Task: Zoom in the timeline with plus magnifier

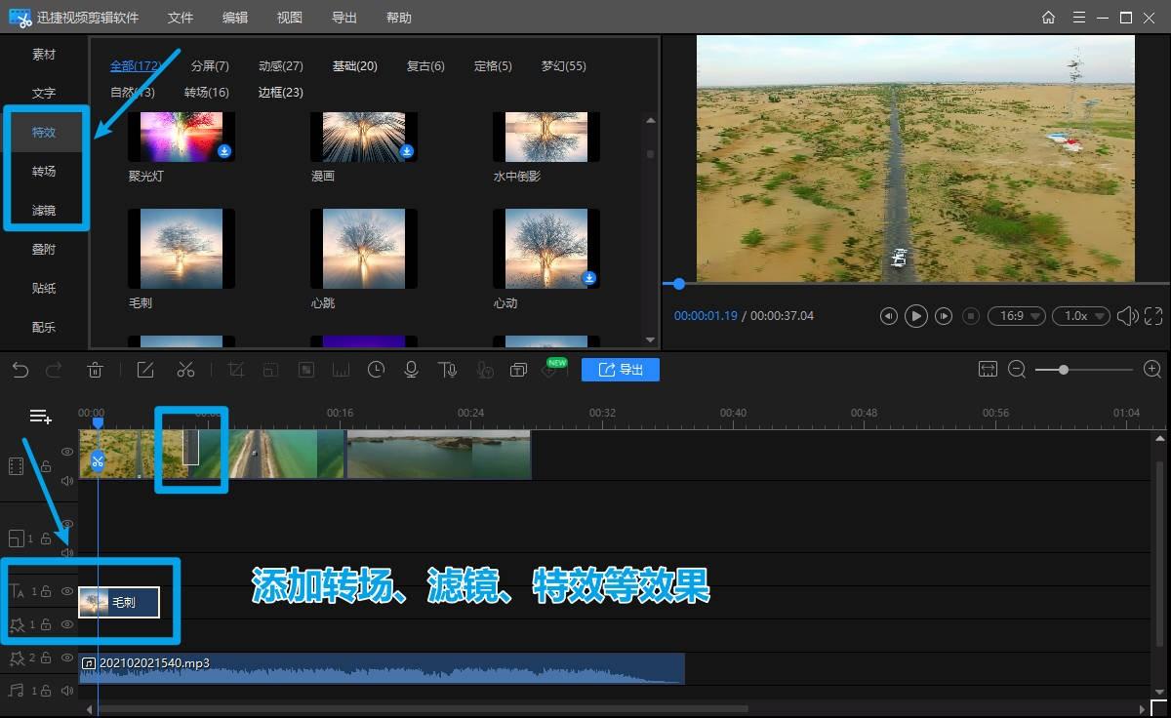Action: pyautogui.click(x=1152, y=370)
